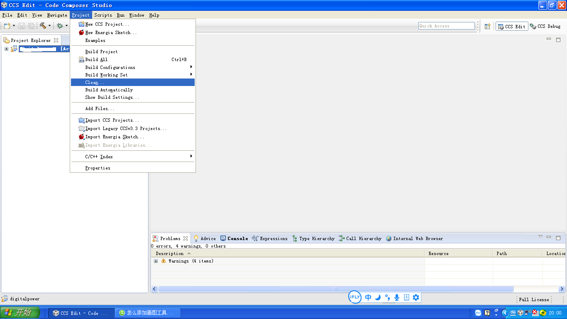Open the C/C++ Index submenu
This screenshot has height=319, width=567.
[133, 157]
